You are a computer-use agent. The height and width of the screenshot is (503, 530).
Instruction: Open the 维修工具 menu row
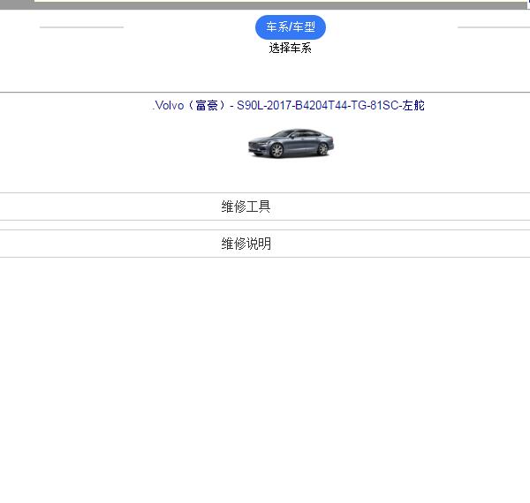pyautogui.click(x=265, y=206)
